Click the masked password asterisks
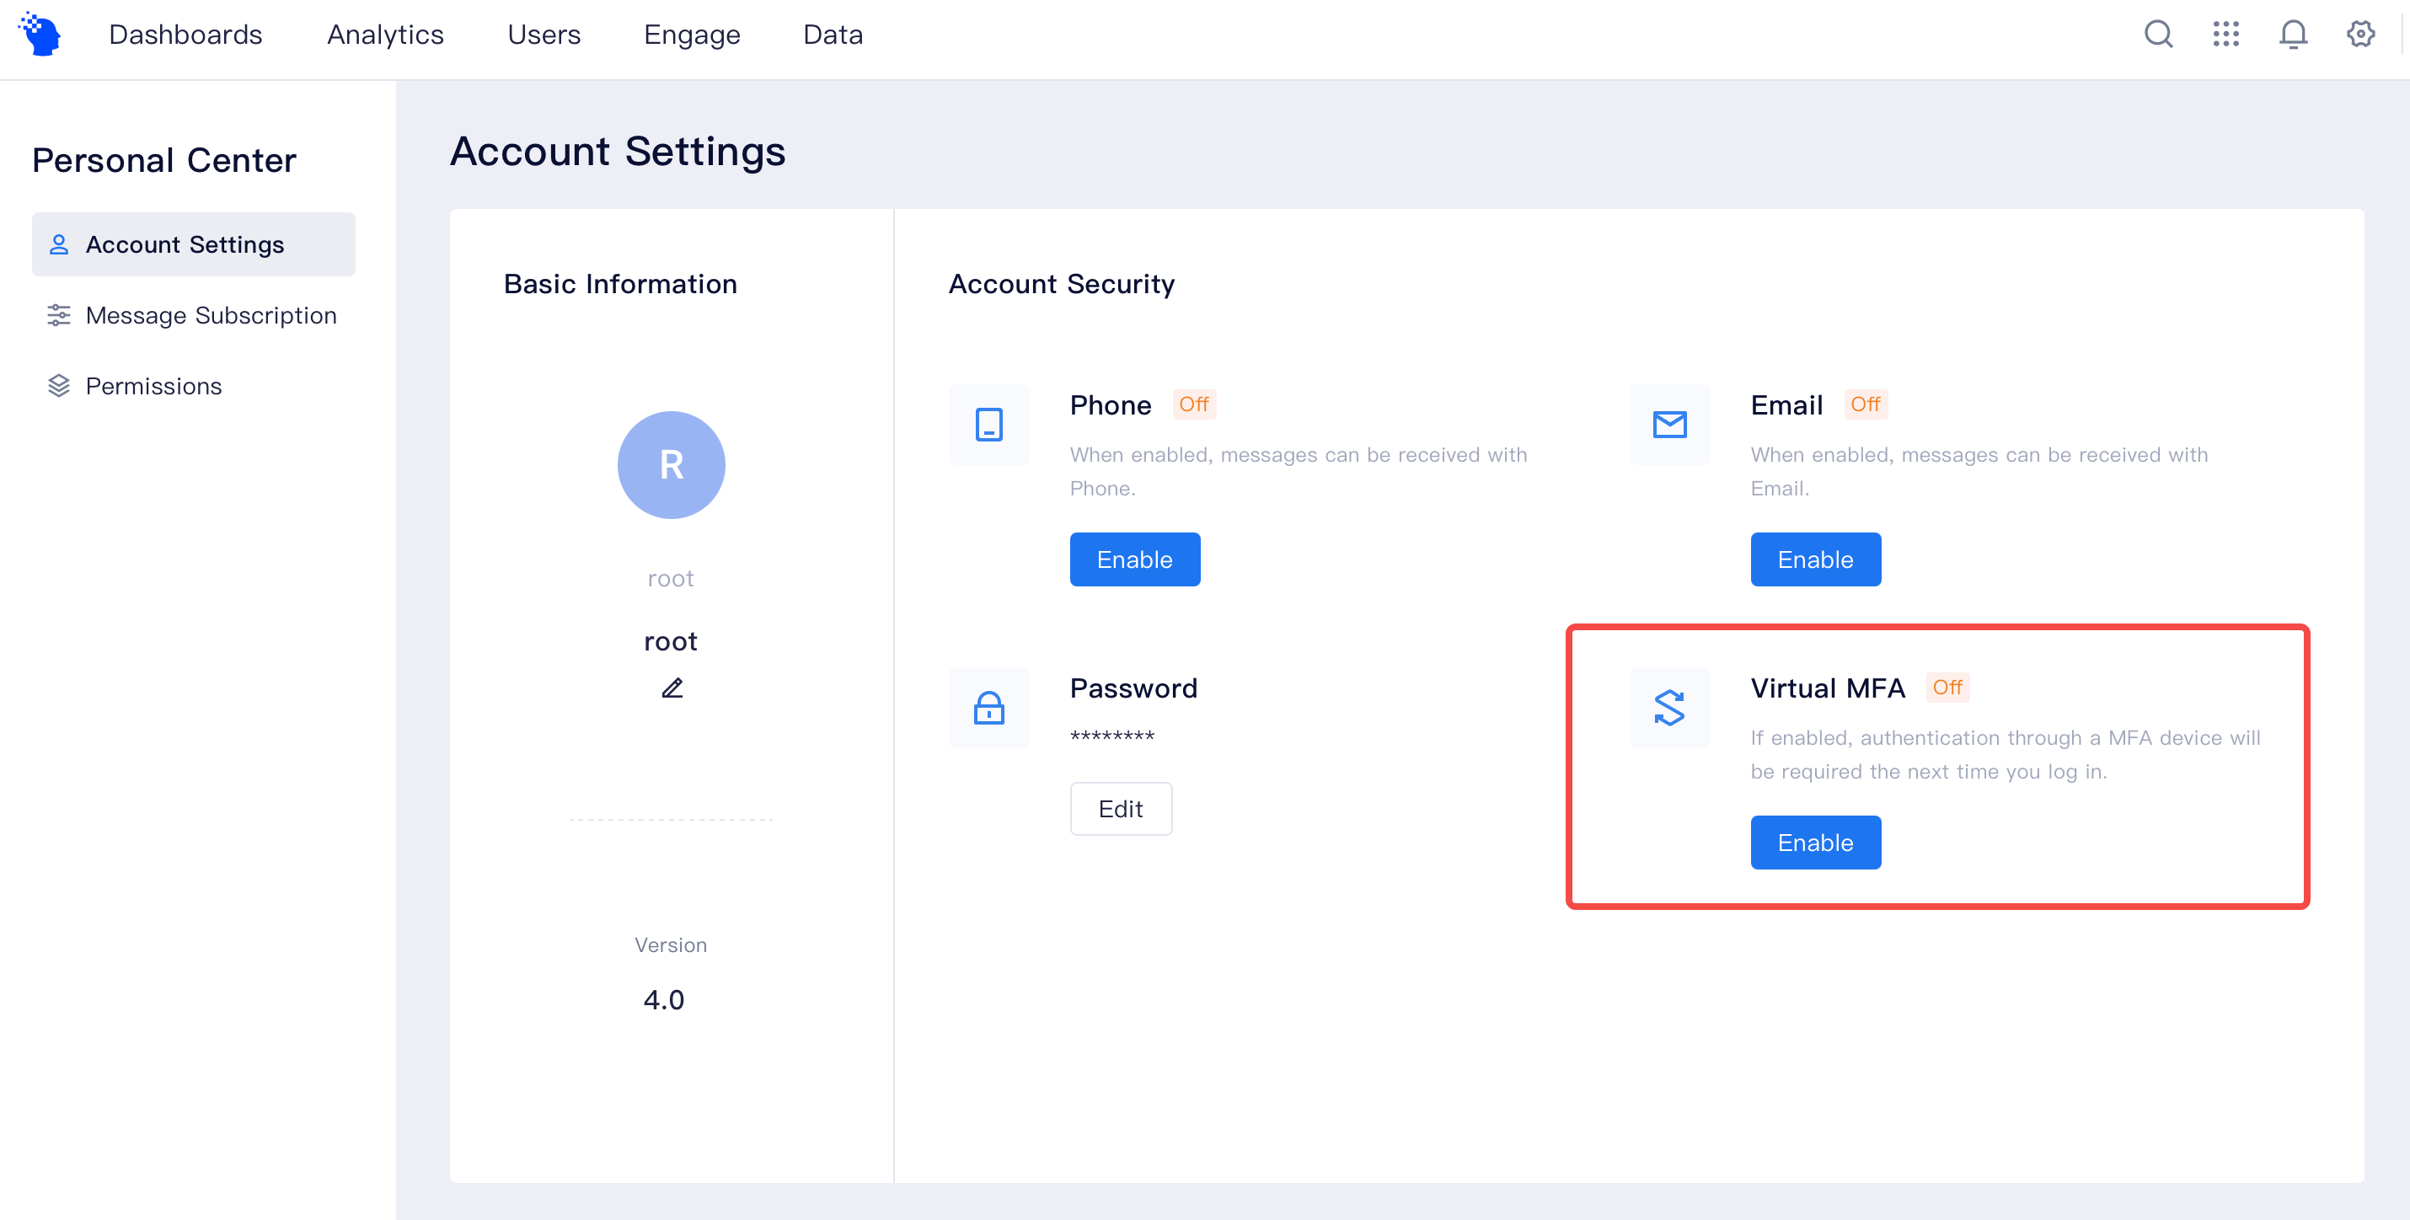 (x=1112, y=737)
